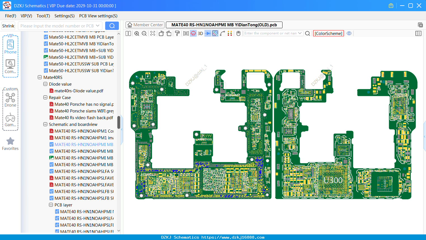Toggle eye visibility icon in toolbar
426x240 pixels.
349,33
